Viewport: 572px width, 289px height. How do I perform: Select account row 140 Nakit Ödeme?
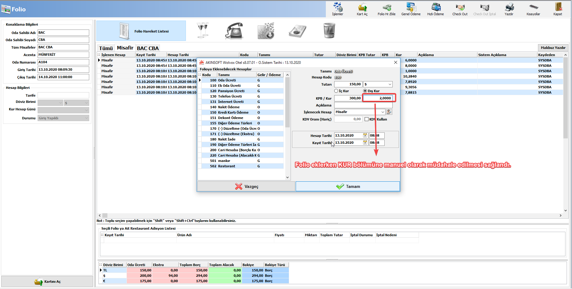pos(242,107)
